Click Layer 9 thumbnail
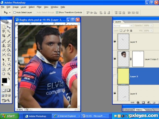This screenshot has width=159, height=119. coord(123,42)
